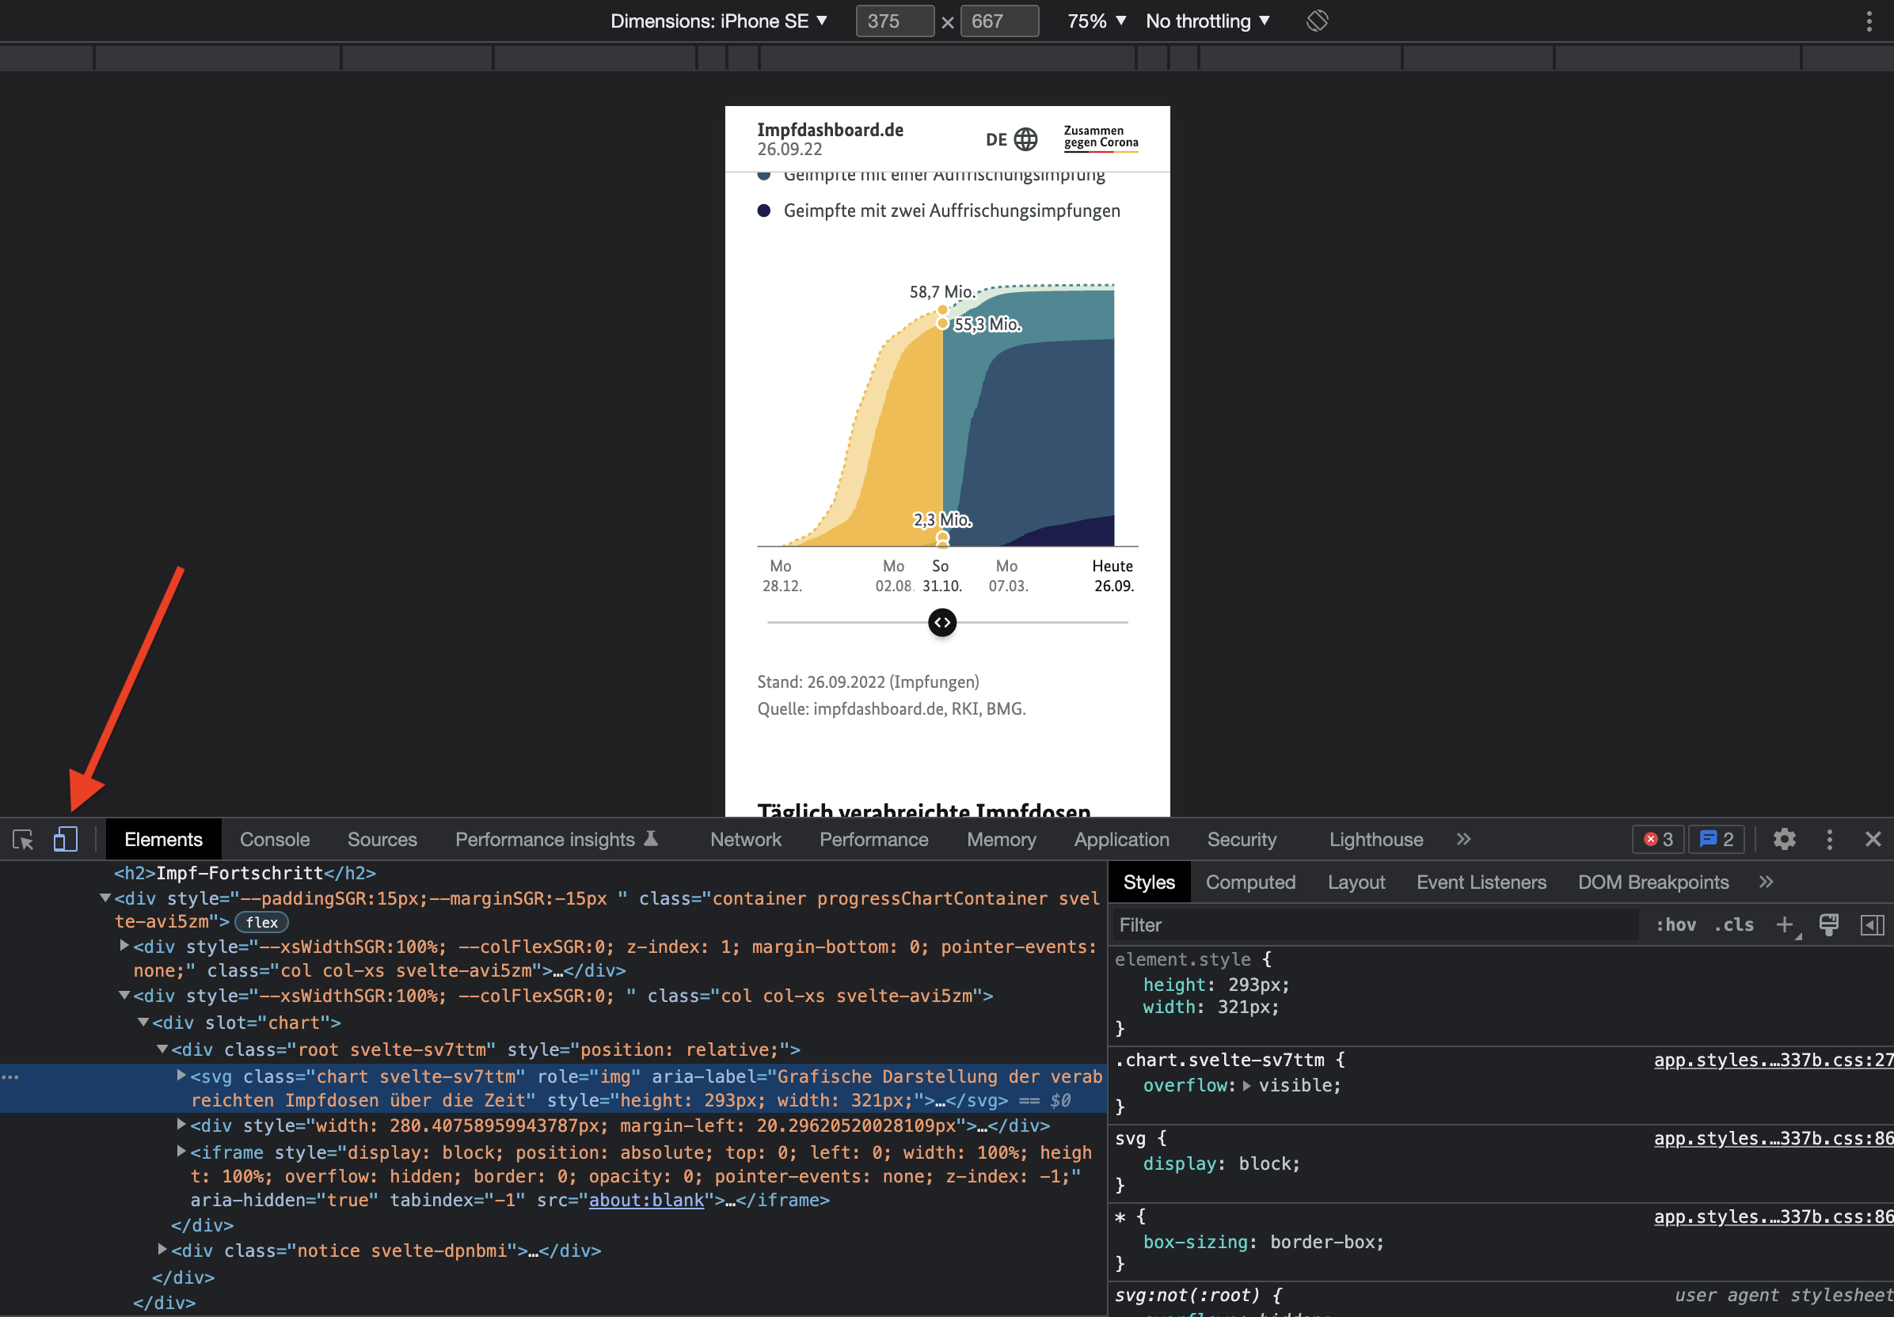The height and width of the screenshot is (1317, 1894).
Task: Toggle the .cls element classes panel
Action: [x=1733, y=925]
